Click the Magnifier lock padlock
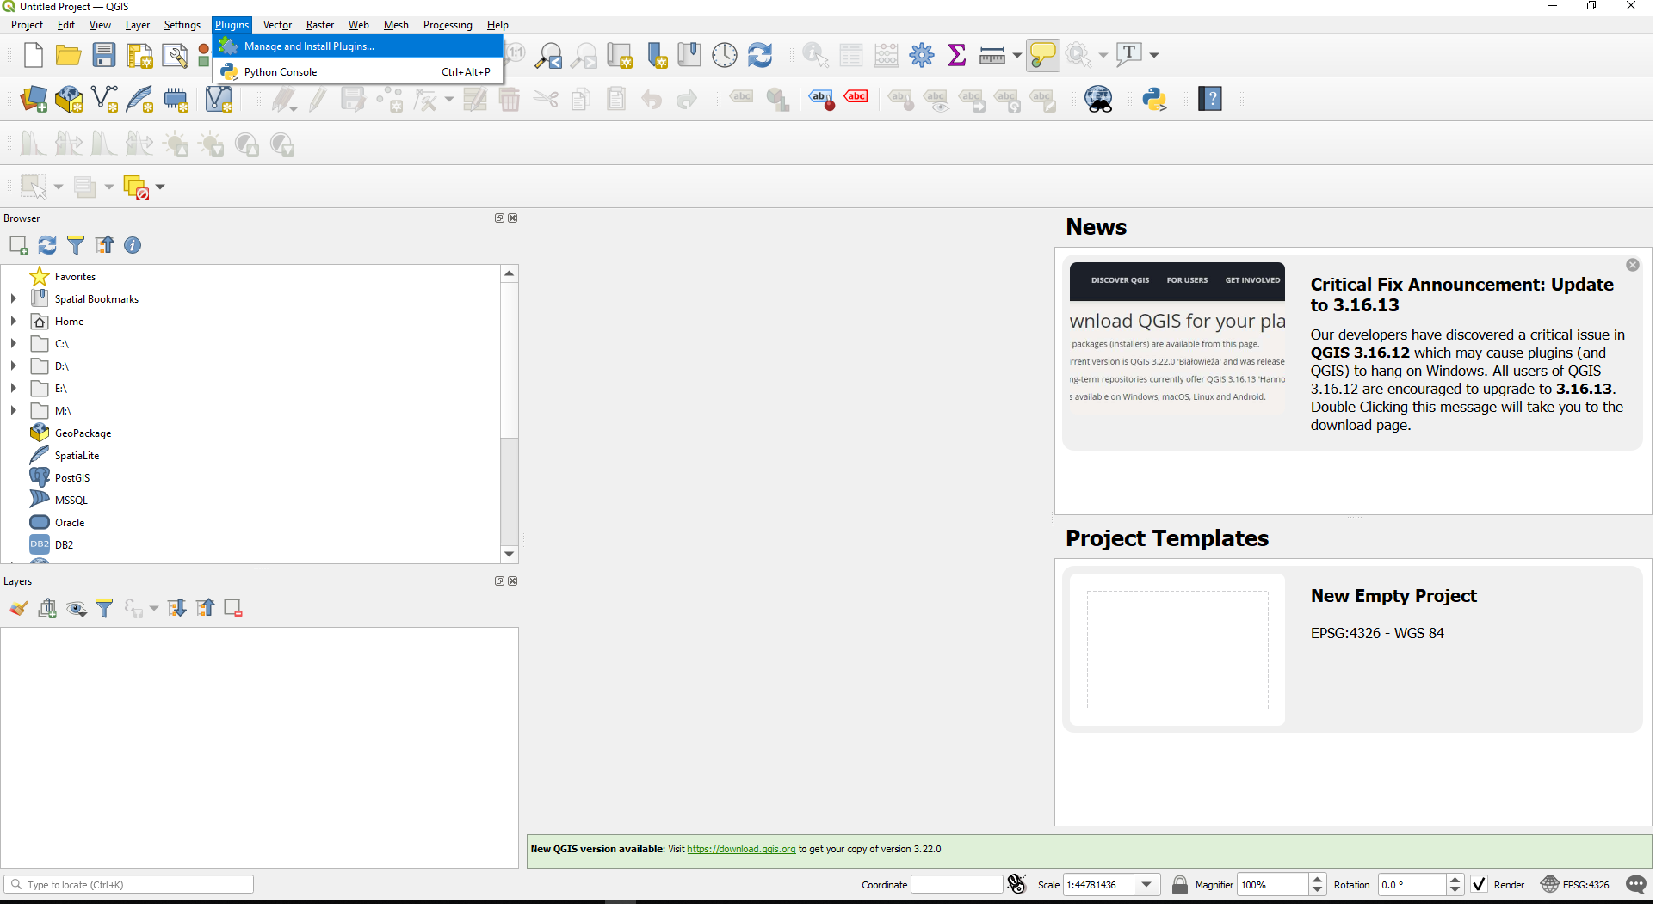Image resolution: width=1656 pixels, height=909 pixels. (x=1179, y=884)
